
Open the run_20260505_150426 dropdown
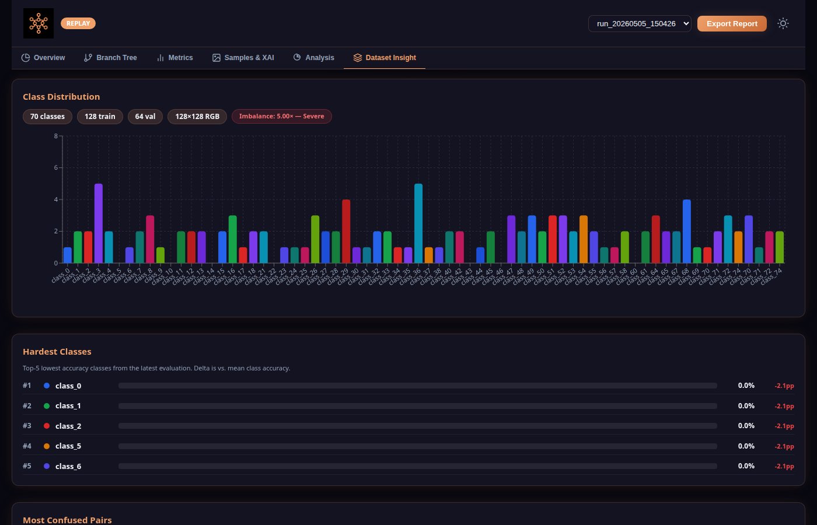pos(640,23)
